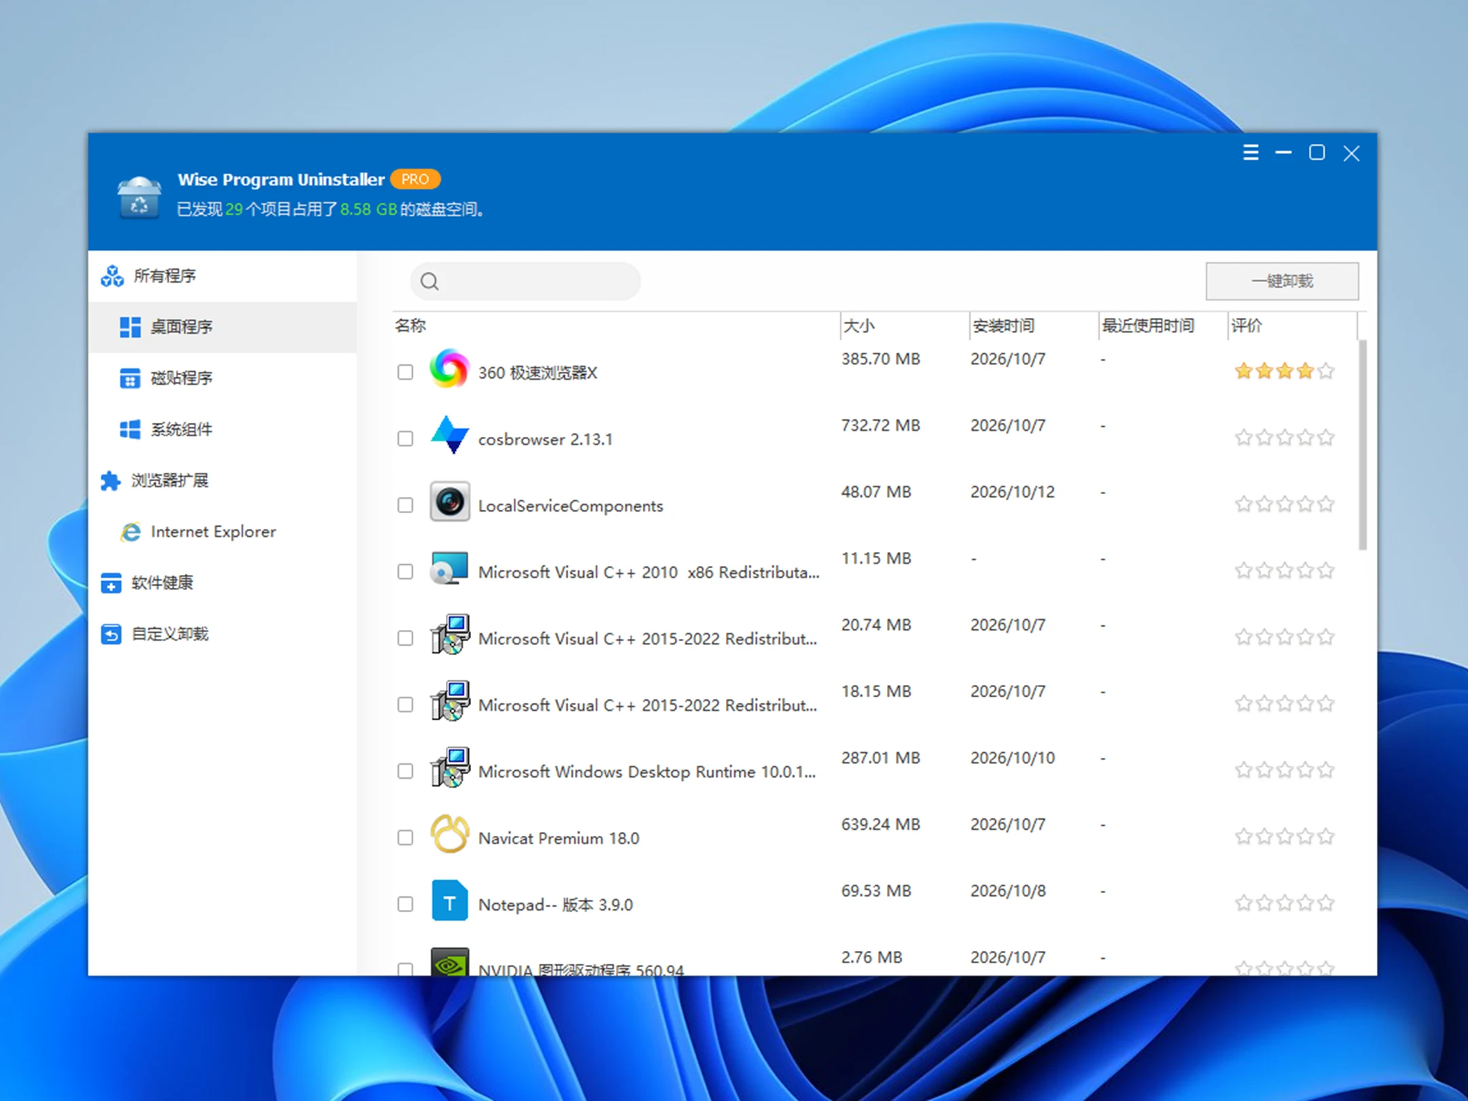Check the cosbrowser 2.13.1 checkbox

(405, 439)
